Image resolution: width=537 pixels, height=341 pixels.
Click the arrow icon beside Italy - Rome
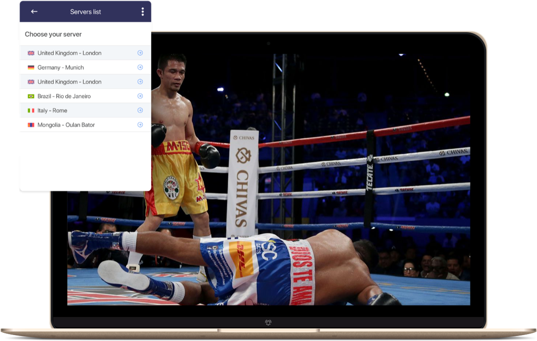pyautogui.click(x=140, y=111)
